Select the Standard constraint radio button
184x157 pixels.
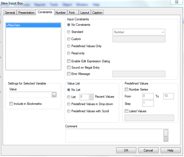[x=69, y=32]
